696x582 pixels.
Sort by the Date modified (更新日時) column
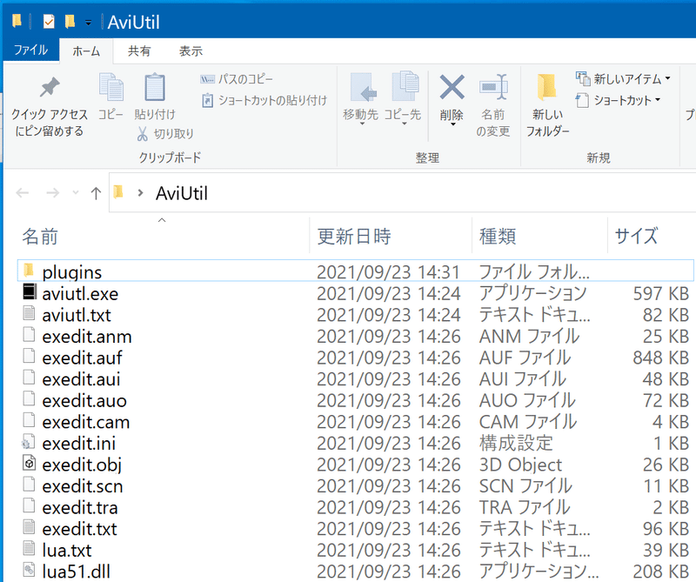(x=354, y=236)
